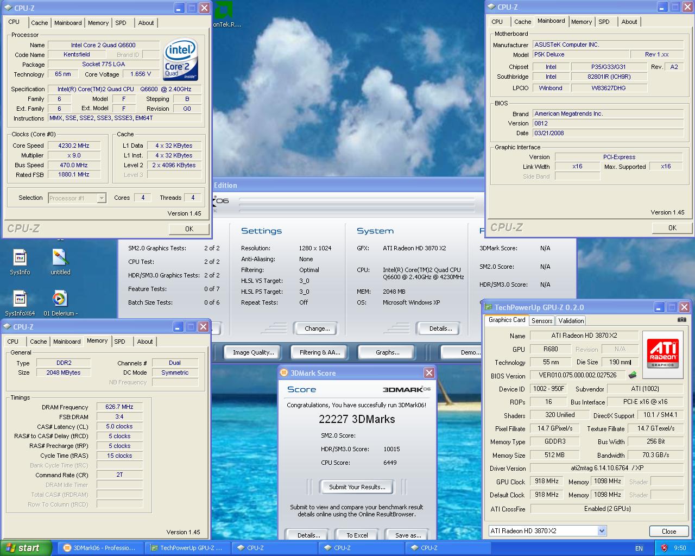
Task: Click OK in the CPU-Z processor window
Action: [x=189, y=229]
